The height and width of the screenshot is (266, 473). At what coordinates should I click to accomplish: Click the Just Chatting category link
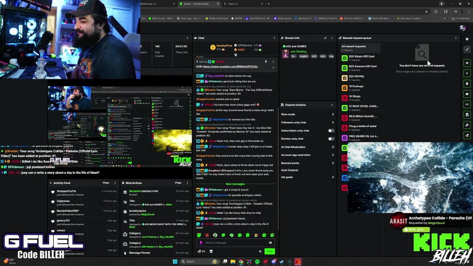pos(298,51)
